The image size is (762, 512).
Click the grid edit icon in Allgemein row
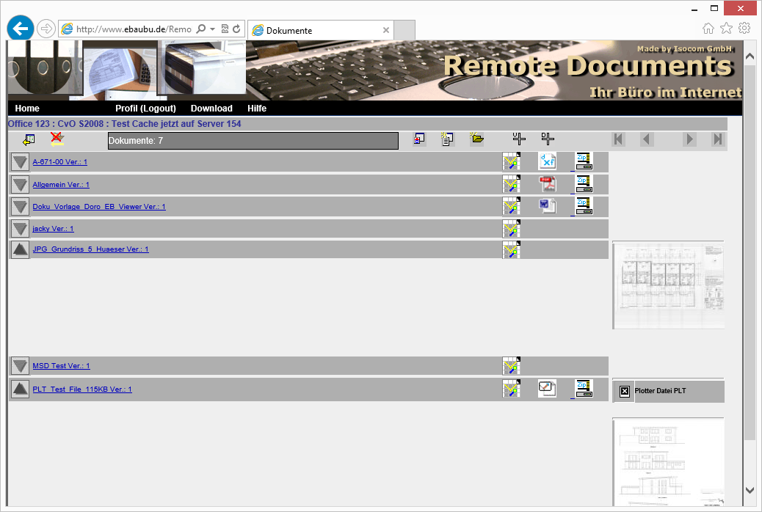click(511, 185)
